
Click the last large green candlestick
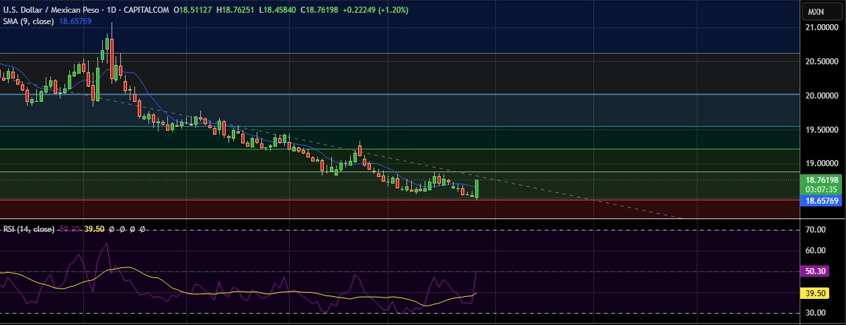coord(476,189)
